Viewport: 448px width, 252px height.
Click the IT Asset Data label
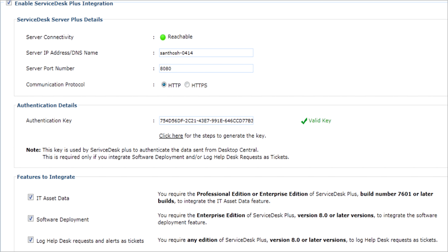[x=53, y=198]
